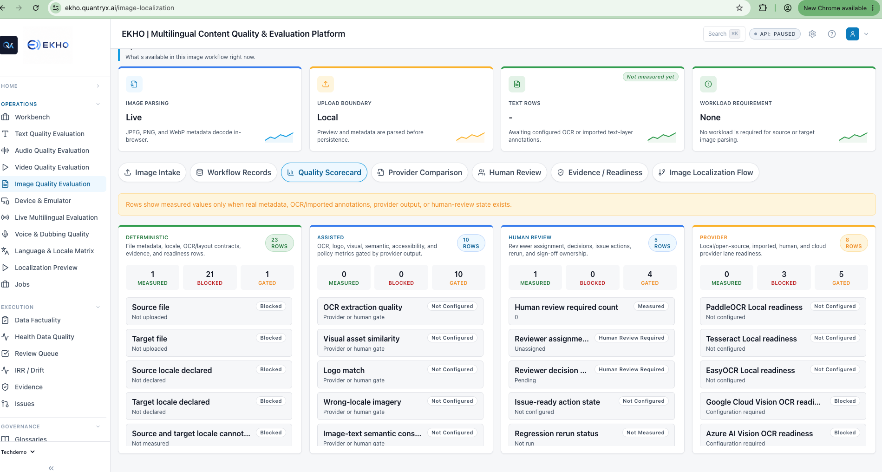Click the New Chrome available button

click(x=839, y=8)
